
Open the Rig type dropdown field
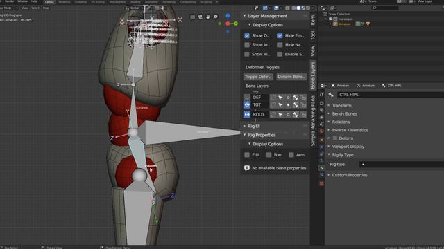click(401, 165)
